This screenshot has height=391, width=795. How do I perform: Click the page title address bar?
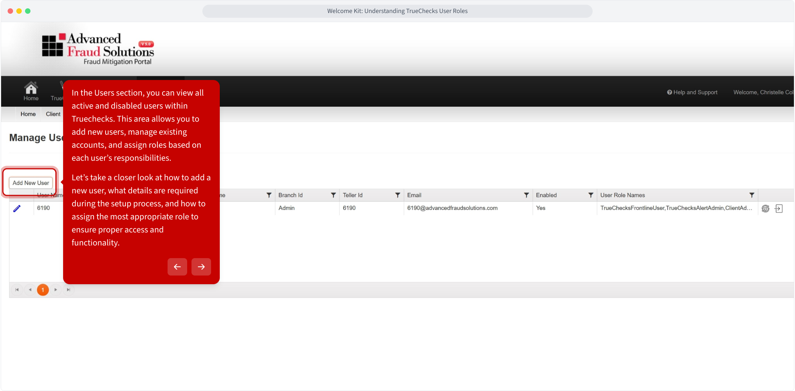(x=397, y=11)
